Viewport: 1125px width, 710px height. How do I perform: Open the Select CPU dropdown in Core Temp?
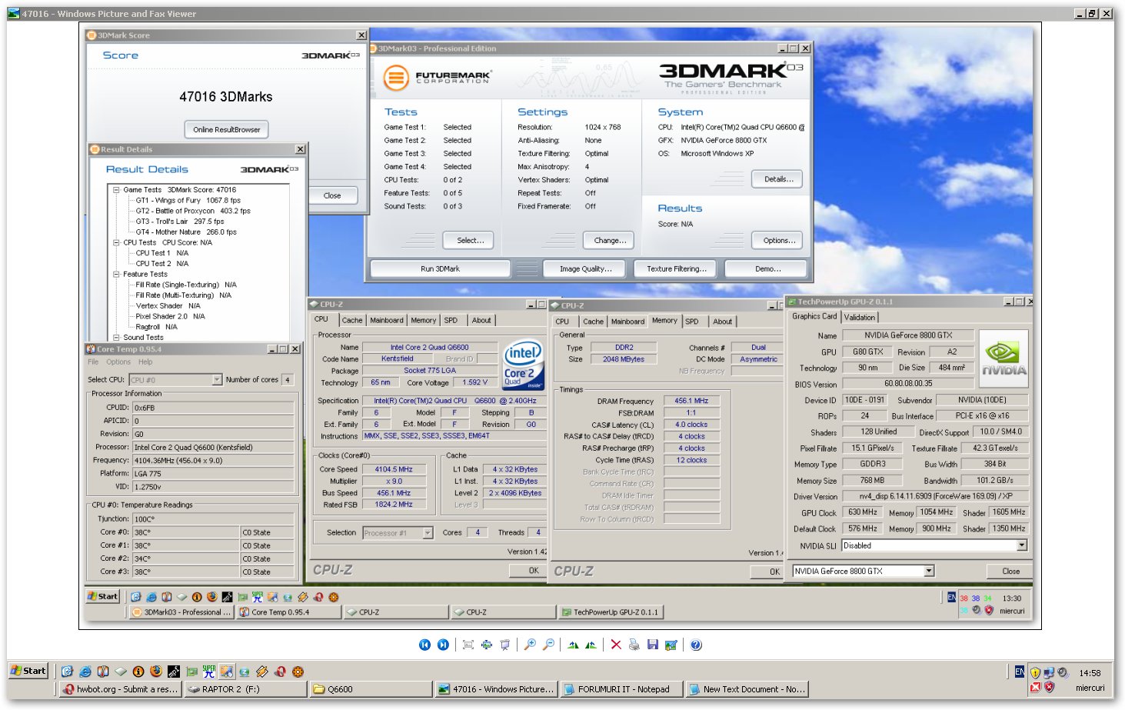[217, 379]
